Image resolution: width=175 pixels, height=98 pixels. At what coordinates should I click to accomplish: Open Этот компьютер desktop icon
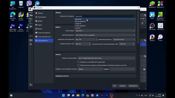click(x=13, y=5)
